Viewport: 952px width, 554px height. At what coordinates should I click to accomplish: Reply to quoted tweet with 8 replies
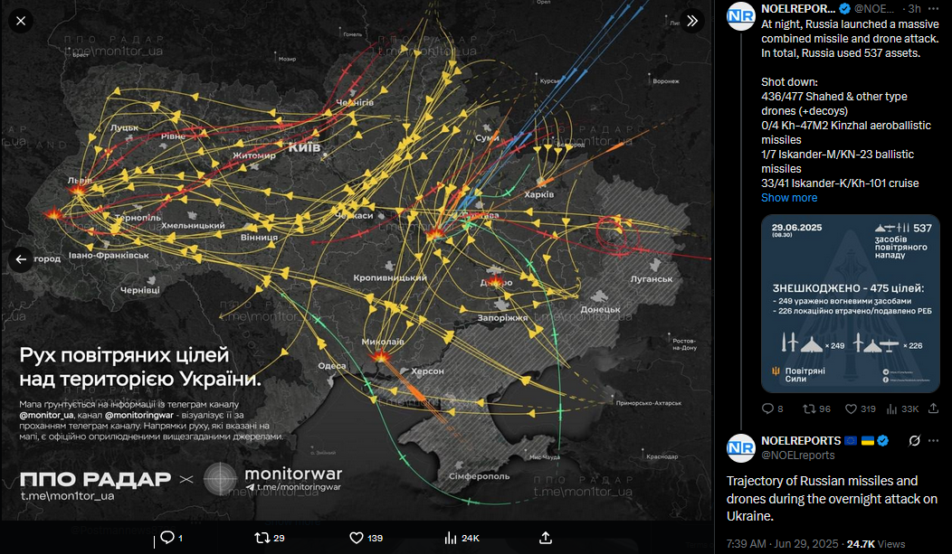(767, 409)
